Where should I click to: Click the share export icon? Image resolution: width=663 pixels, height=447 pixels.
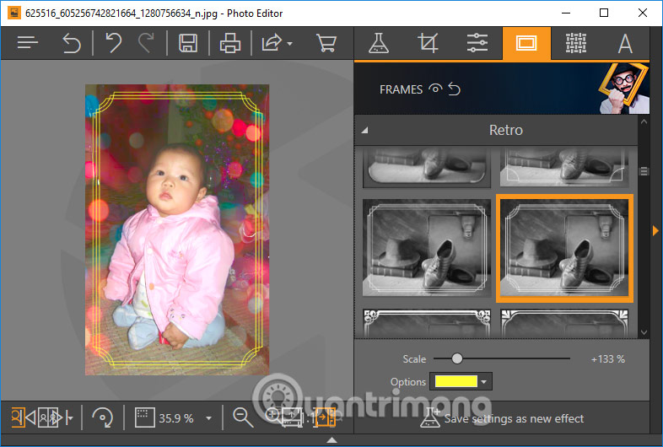tap(272, 43)
